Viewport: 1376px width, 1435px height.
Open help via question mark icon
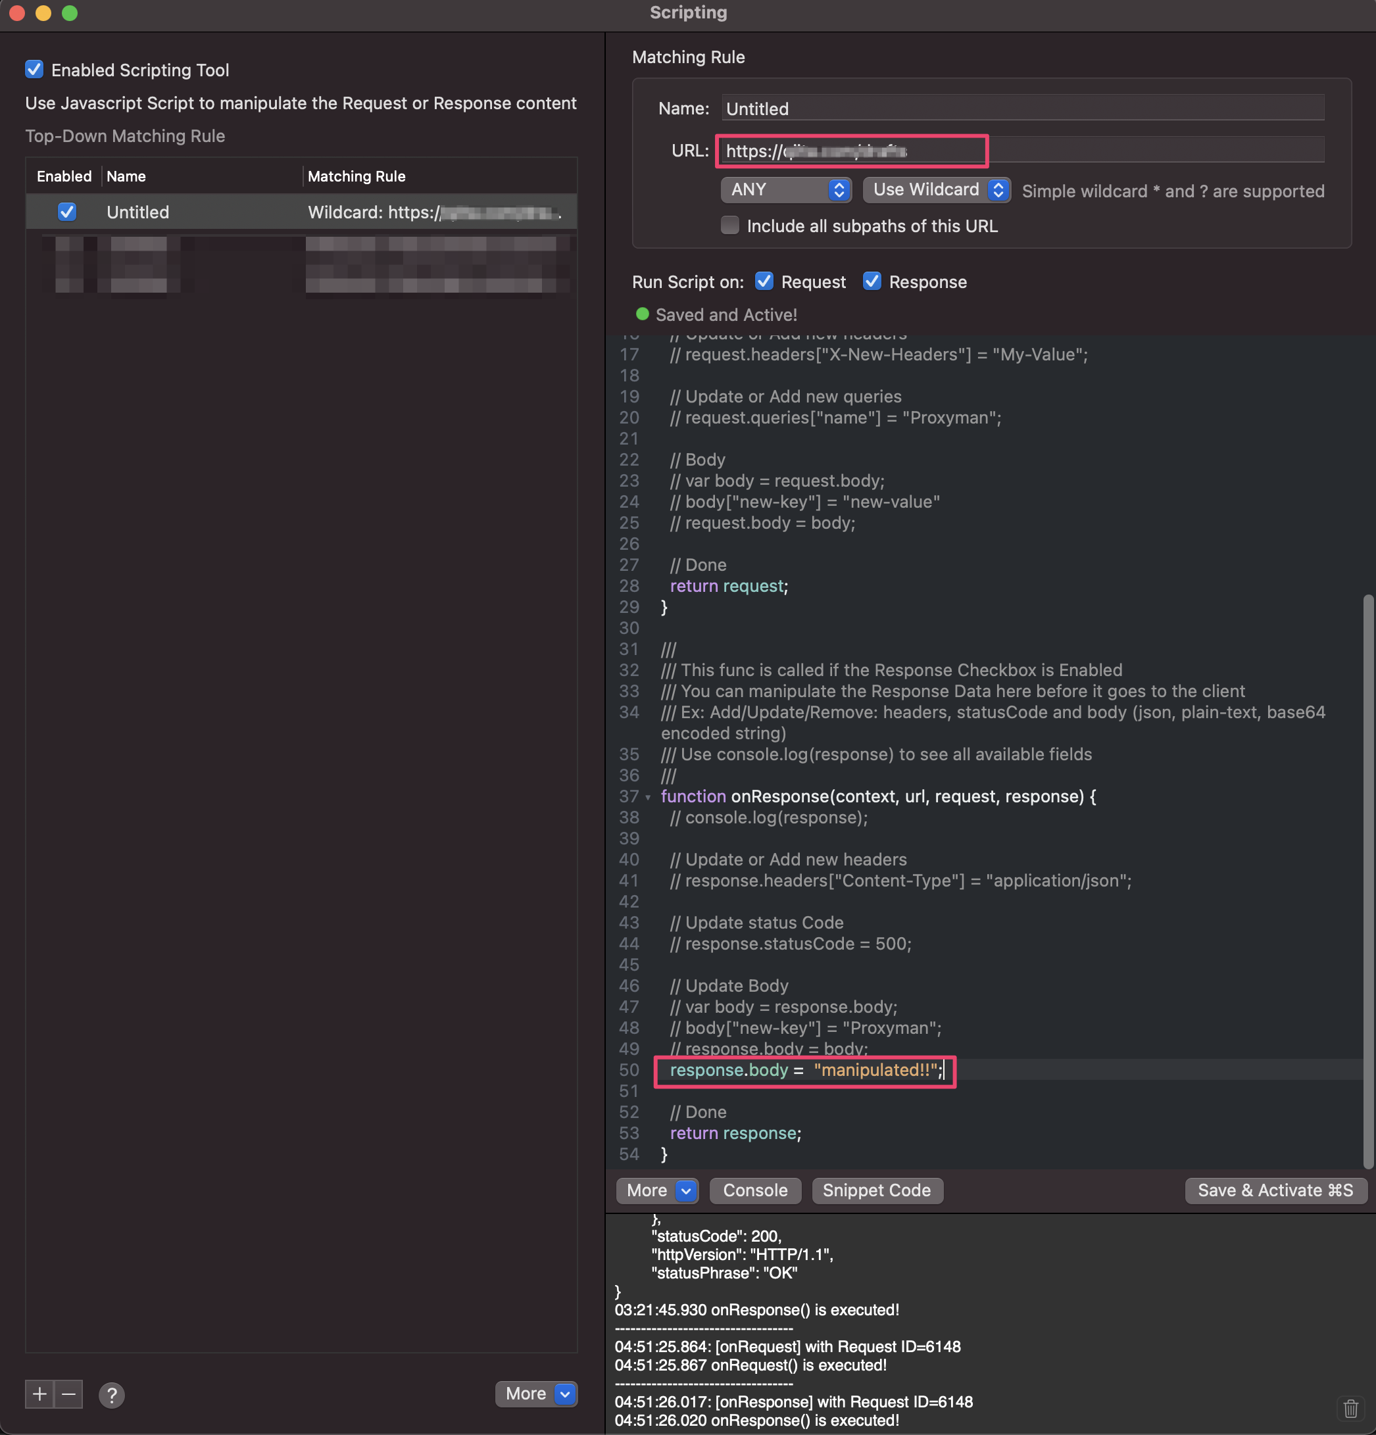111,1395
